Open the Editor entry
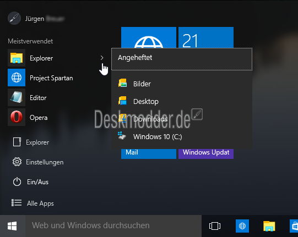This screenshot has height=237, width=298. (57, 97)
